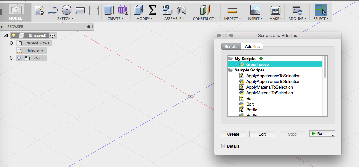This screenshot has width=359, height=167.
Task: Open the MODEL workspace switcher
Action: 17,12
